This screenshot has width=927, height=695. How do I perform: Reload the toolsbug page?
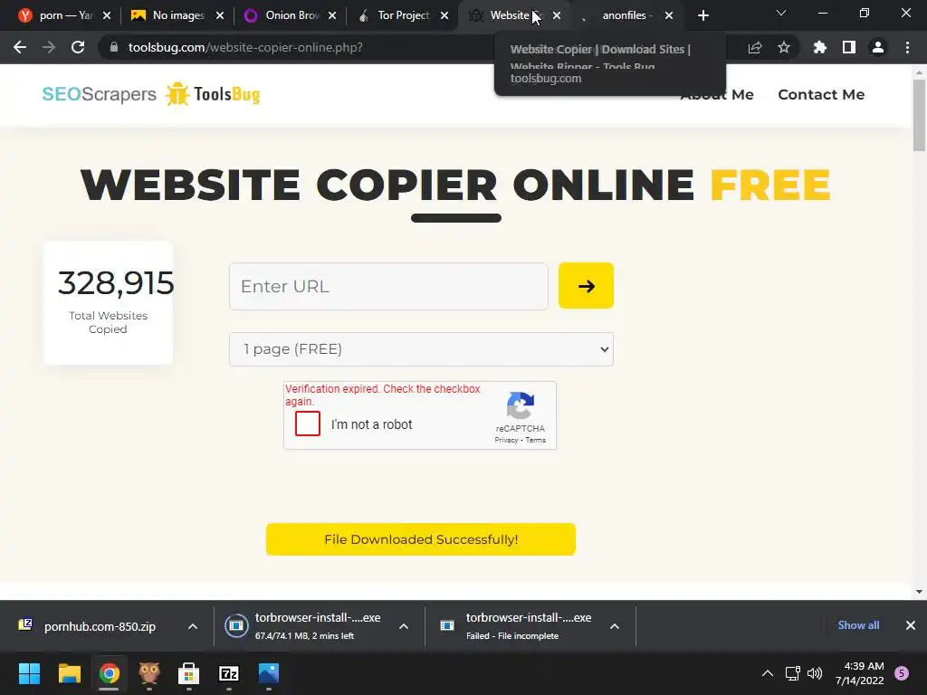click(x=78, y=47)
